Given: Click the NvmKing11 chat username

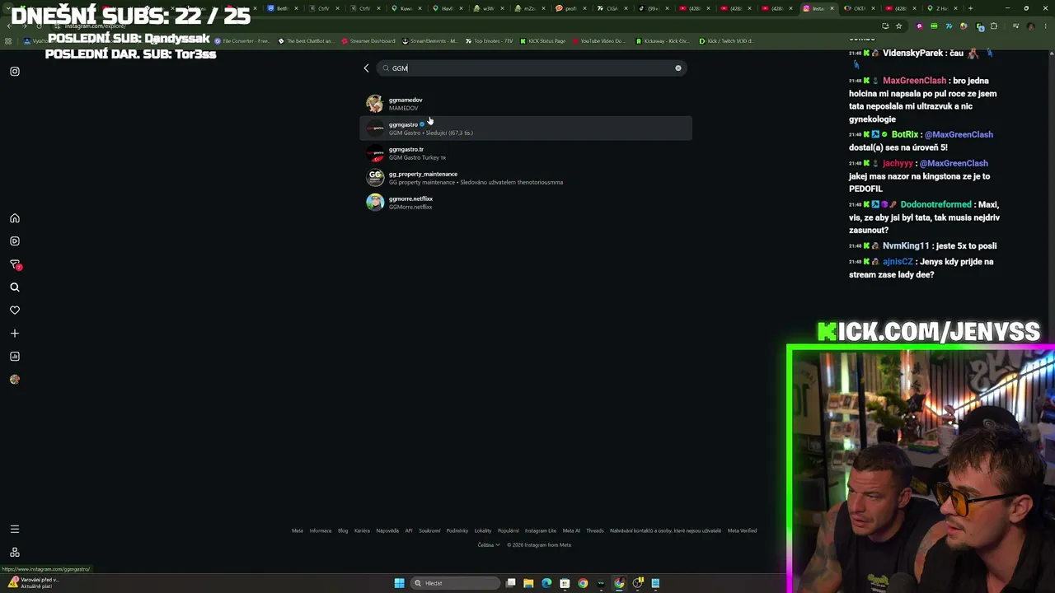Looking at the screenshot, I should (906, 246).
